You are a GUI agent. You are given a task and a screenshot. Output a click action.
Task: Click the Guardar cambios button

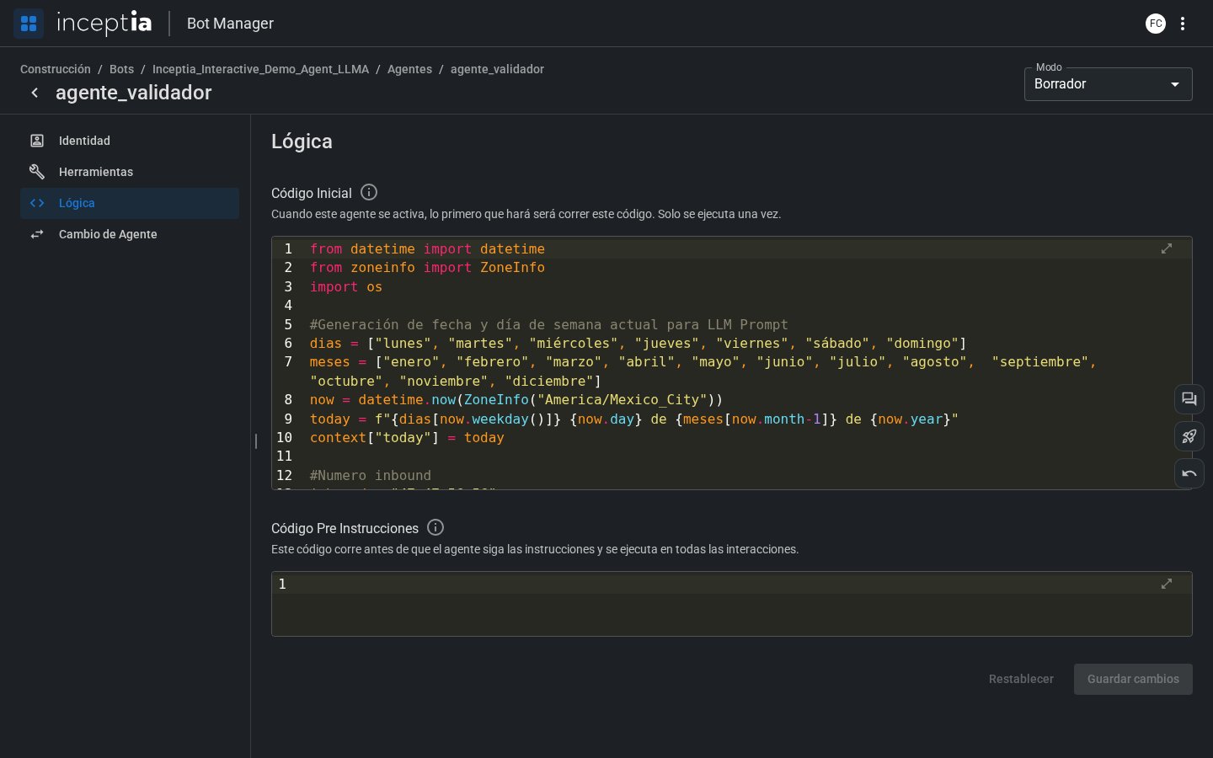1133,679
